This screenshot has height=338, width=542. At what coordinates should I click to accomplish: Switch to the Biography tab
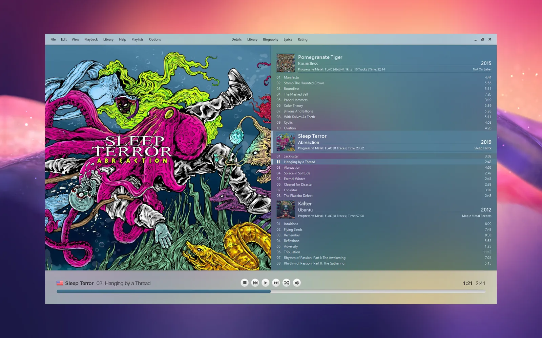click(271, 40)
